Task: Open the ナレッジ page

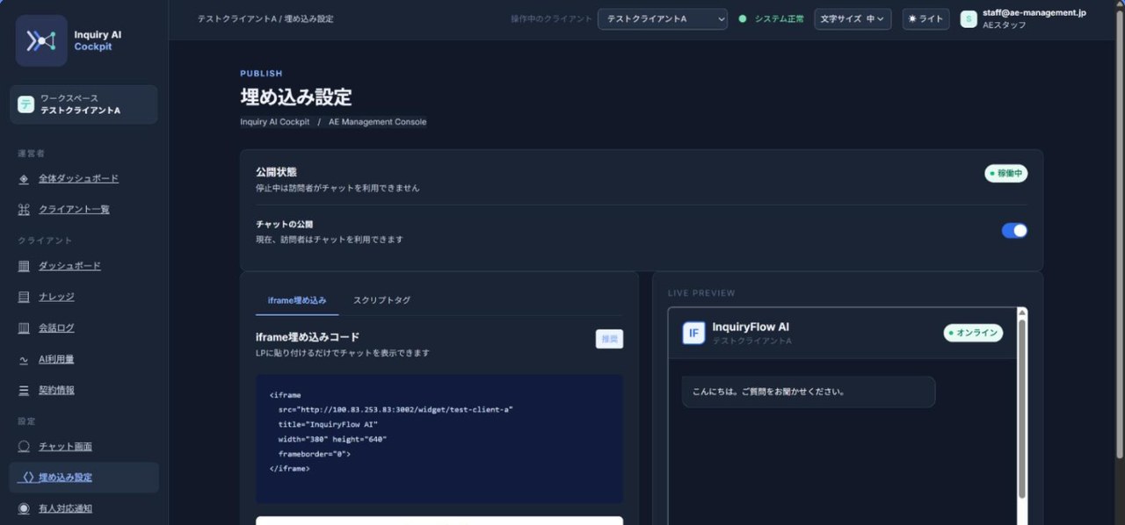Action: click(x=56, y=297)
